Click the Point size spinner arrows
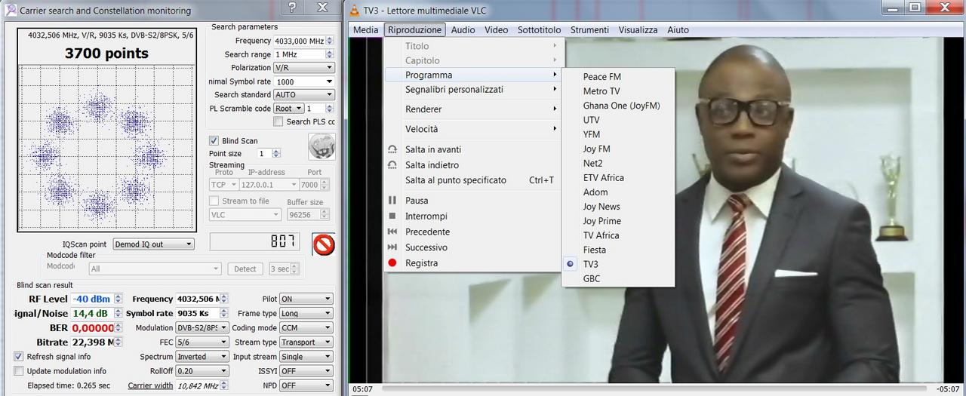The height and width of the screenshot is (396, 966). [276, 153]
